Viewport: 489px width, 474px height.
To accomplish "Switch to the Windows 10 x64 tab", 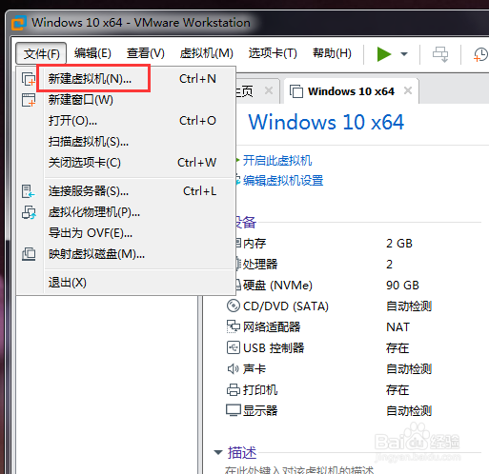I will [x=351, y=91].
